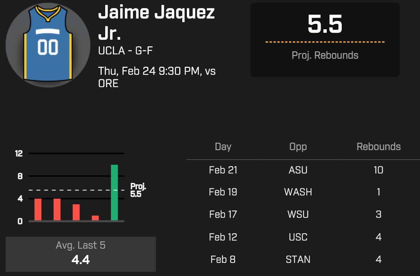Click the WSU opponent cell
Screen dimensions: 420x276
(298, 214)
